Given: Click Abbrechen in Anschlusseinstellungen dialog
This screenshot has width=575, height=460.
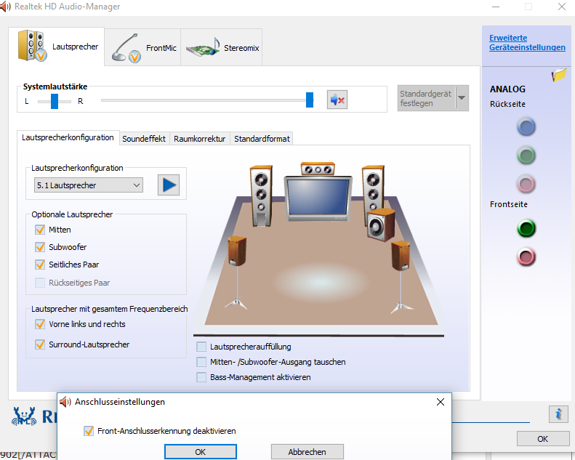Looking at the screenshot, I should tap(307, 452).
